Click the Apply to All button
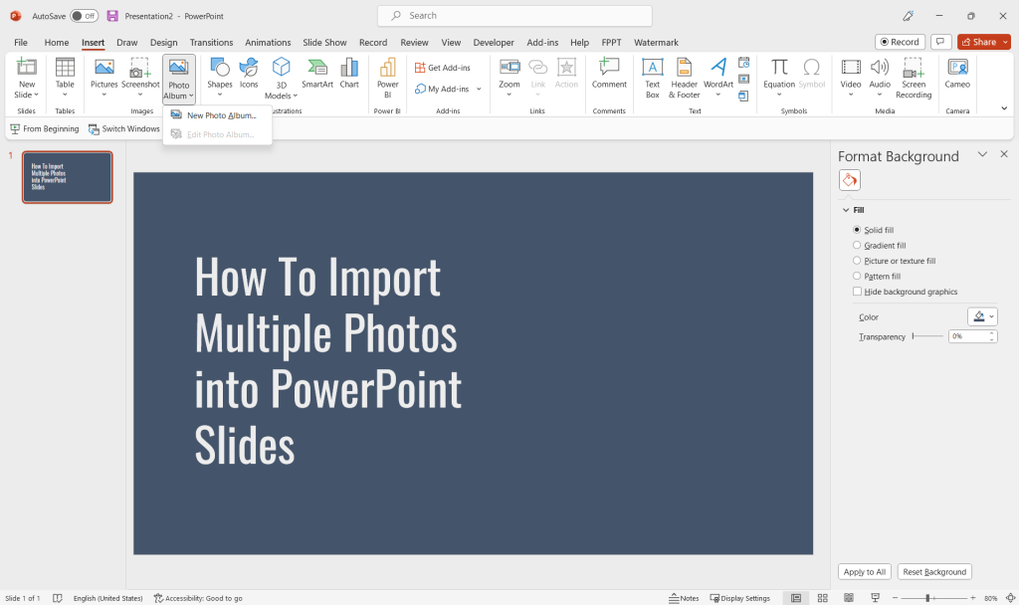Screen dimensions: 1019x605 (x=864, y=571)
